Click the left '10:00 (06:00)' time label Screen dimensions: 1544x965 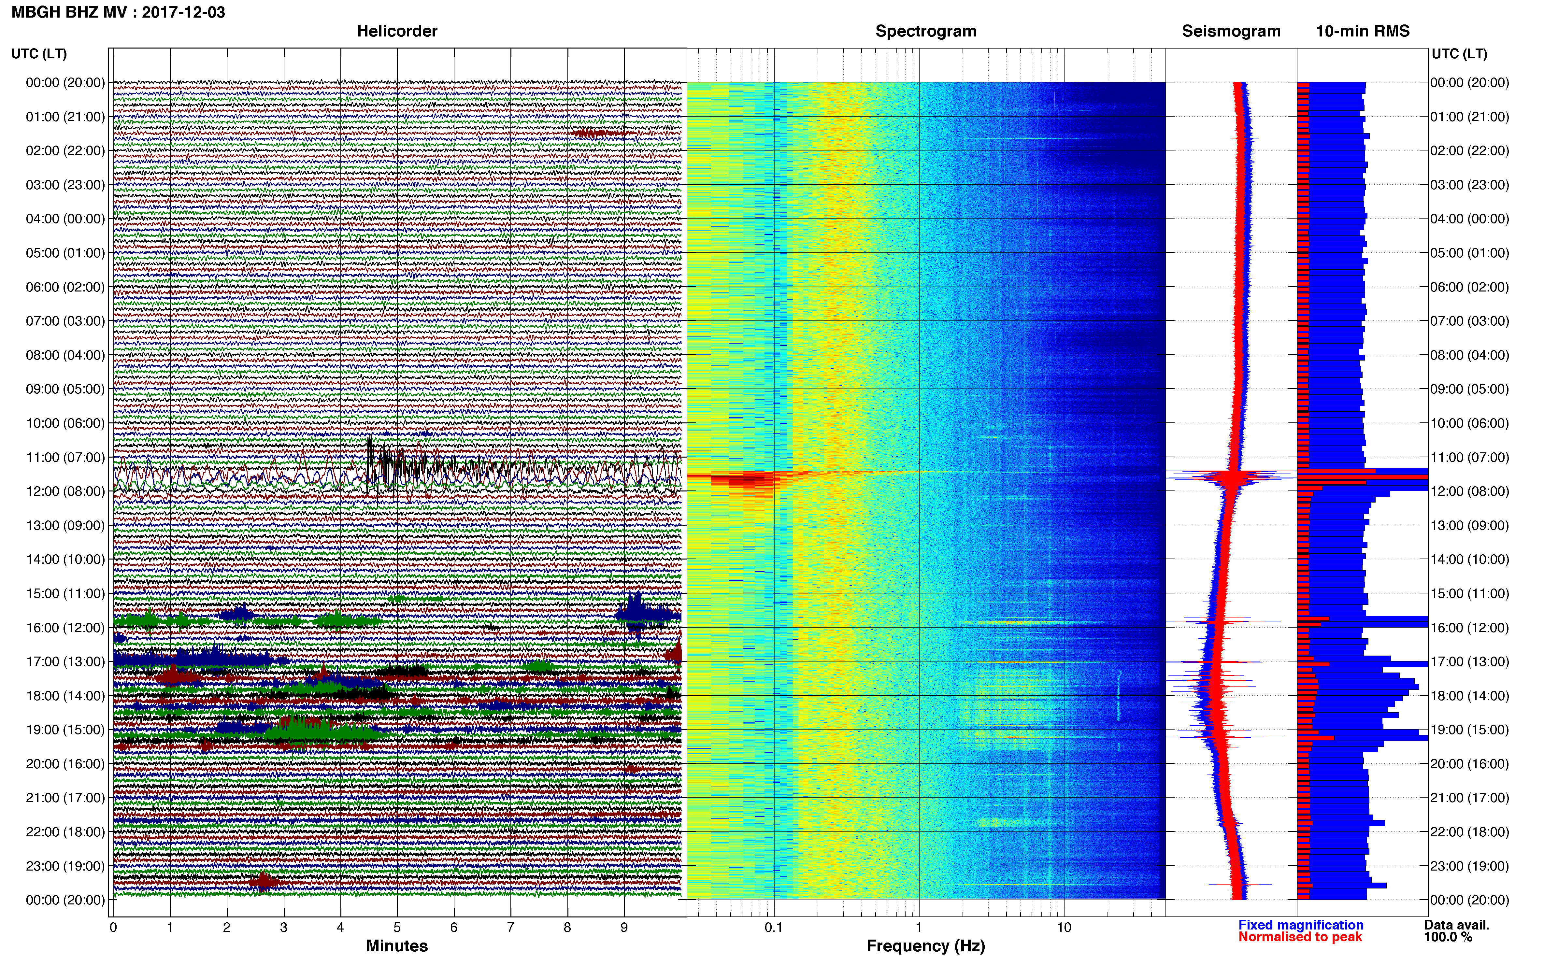[x=65, y=423]
